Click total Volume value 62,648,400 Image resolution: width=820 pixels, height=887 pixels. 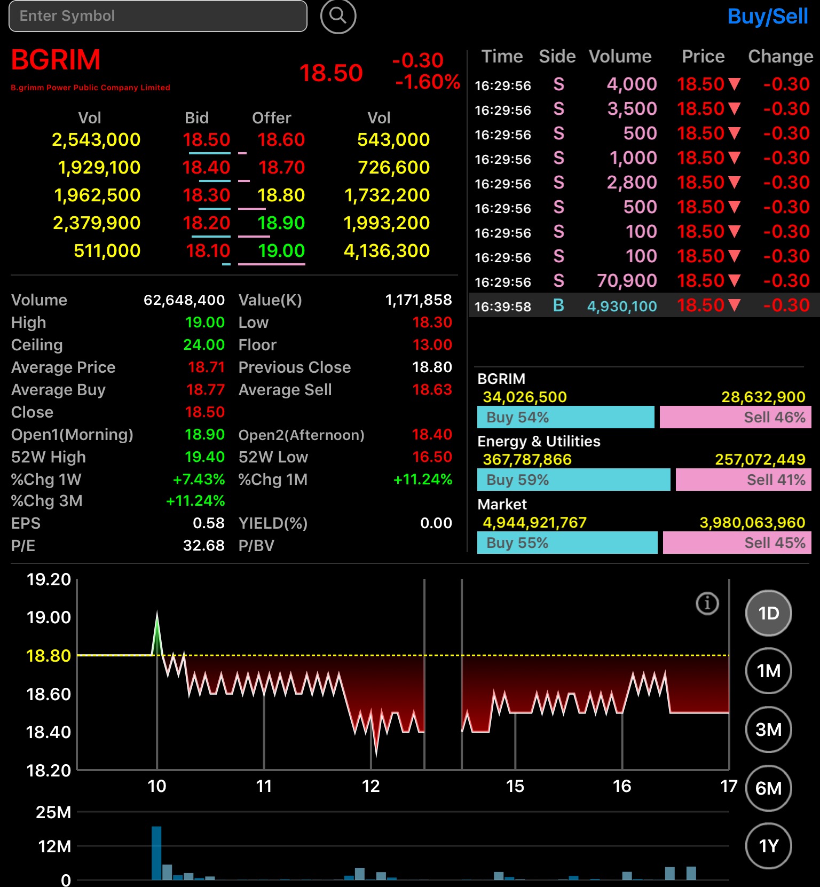pos(184,300)
